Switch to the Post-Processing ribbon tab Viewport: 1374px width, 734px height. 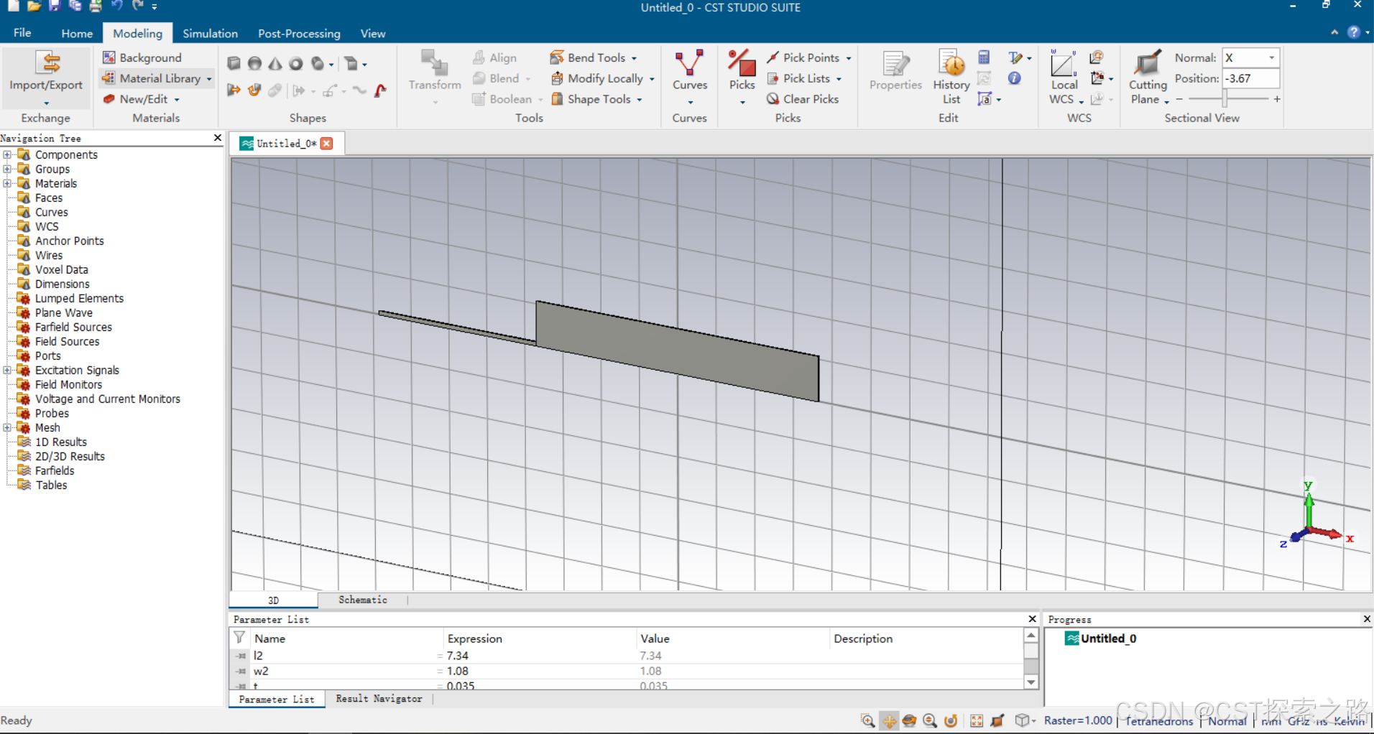point(299,33)
